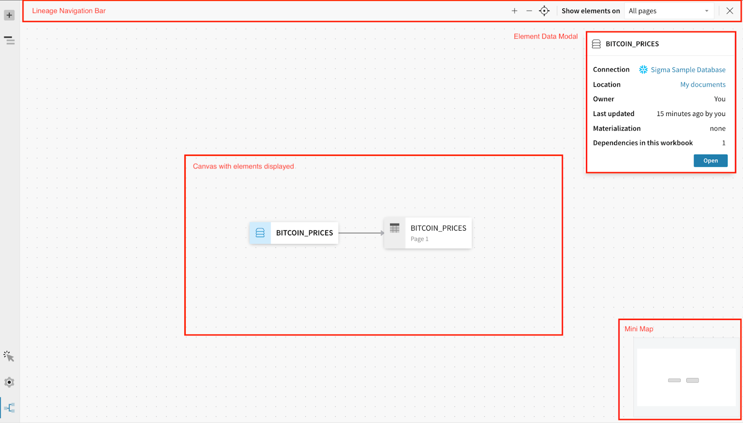Open Sigma Sample Database connection link

688,70
